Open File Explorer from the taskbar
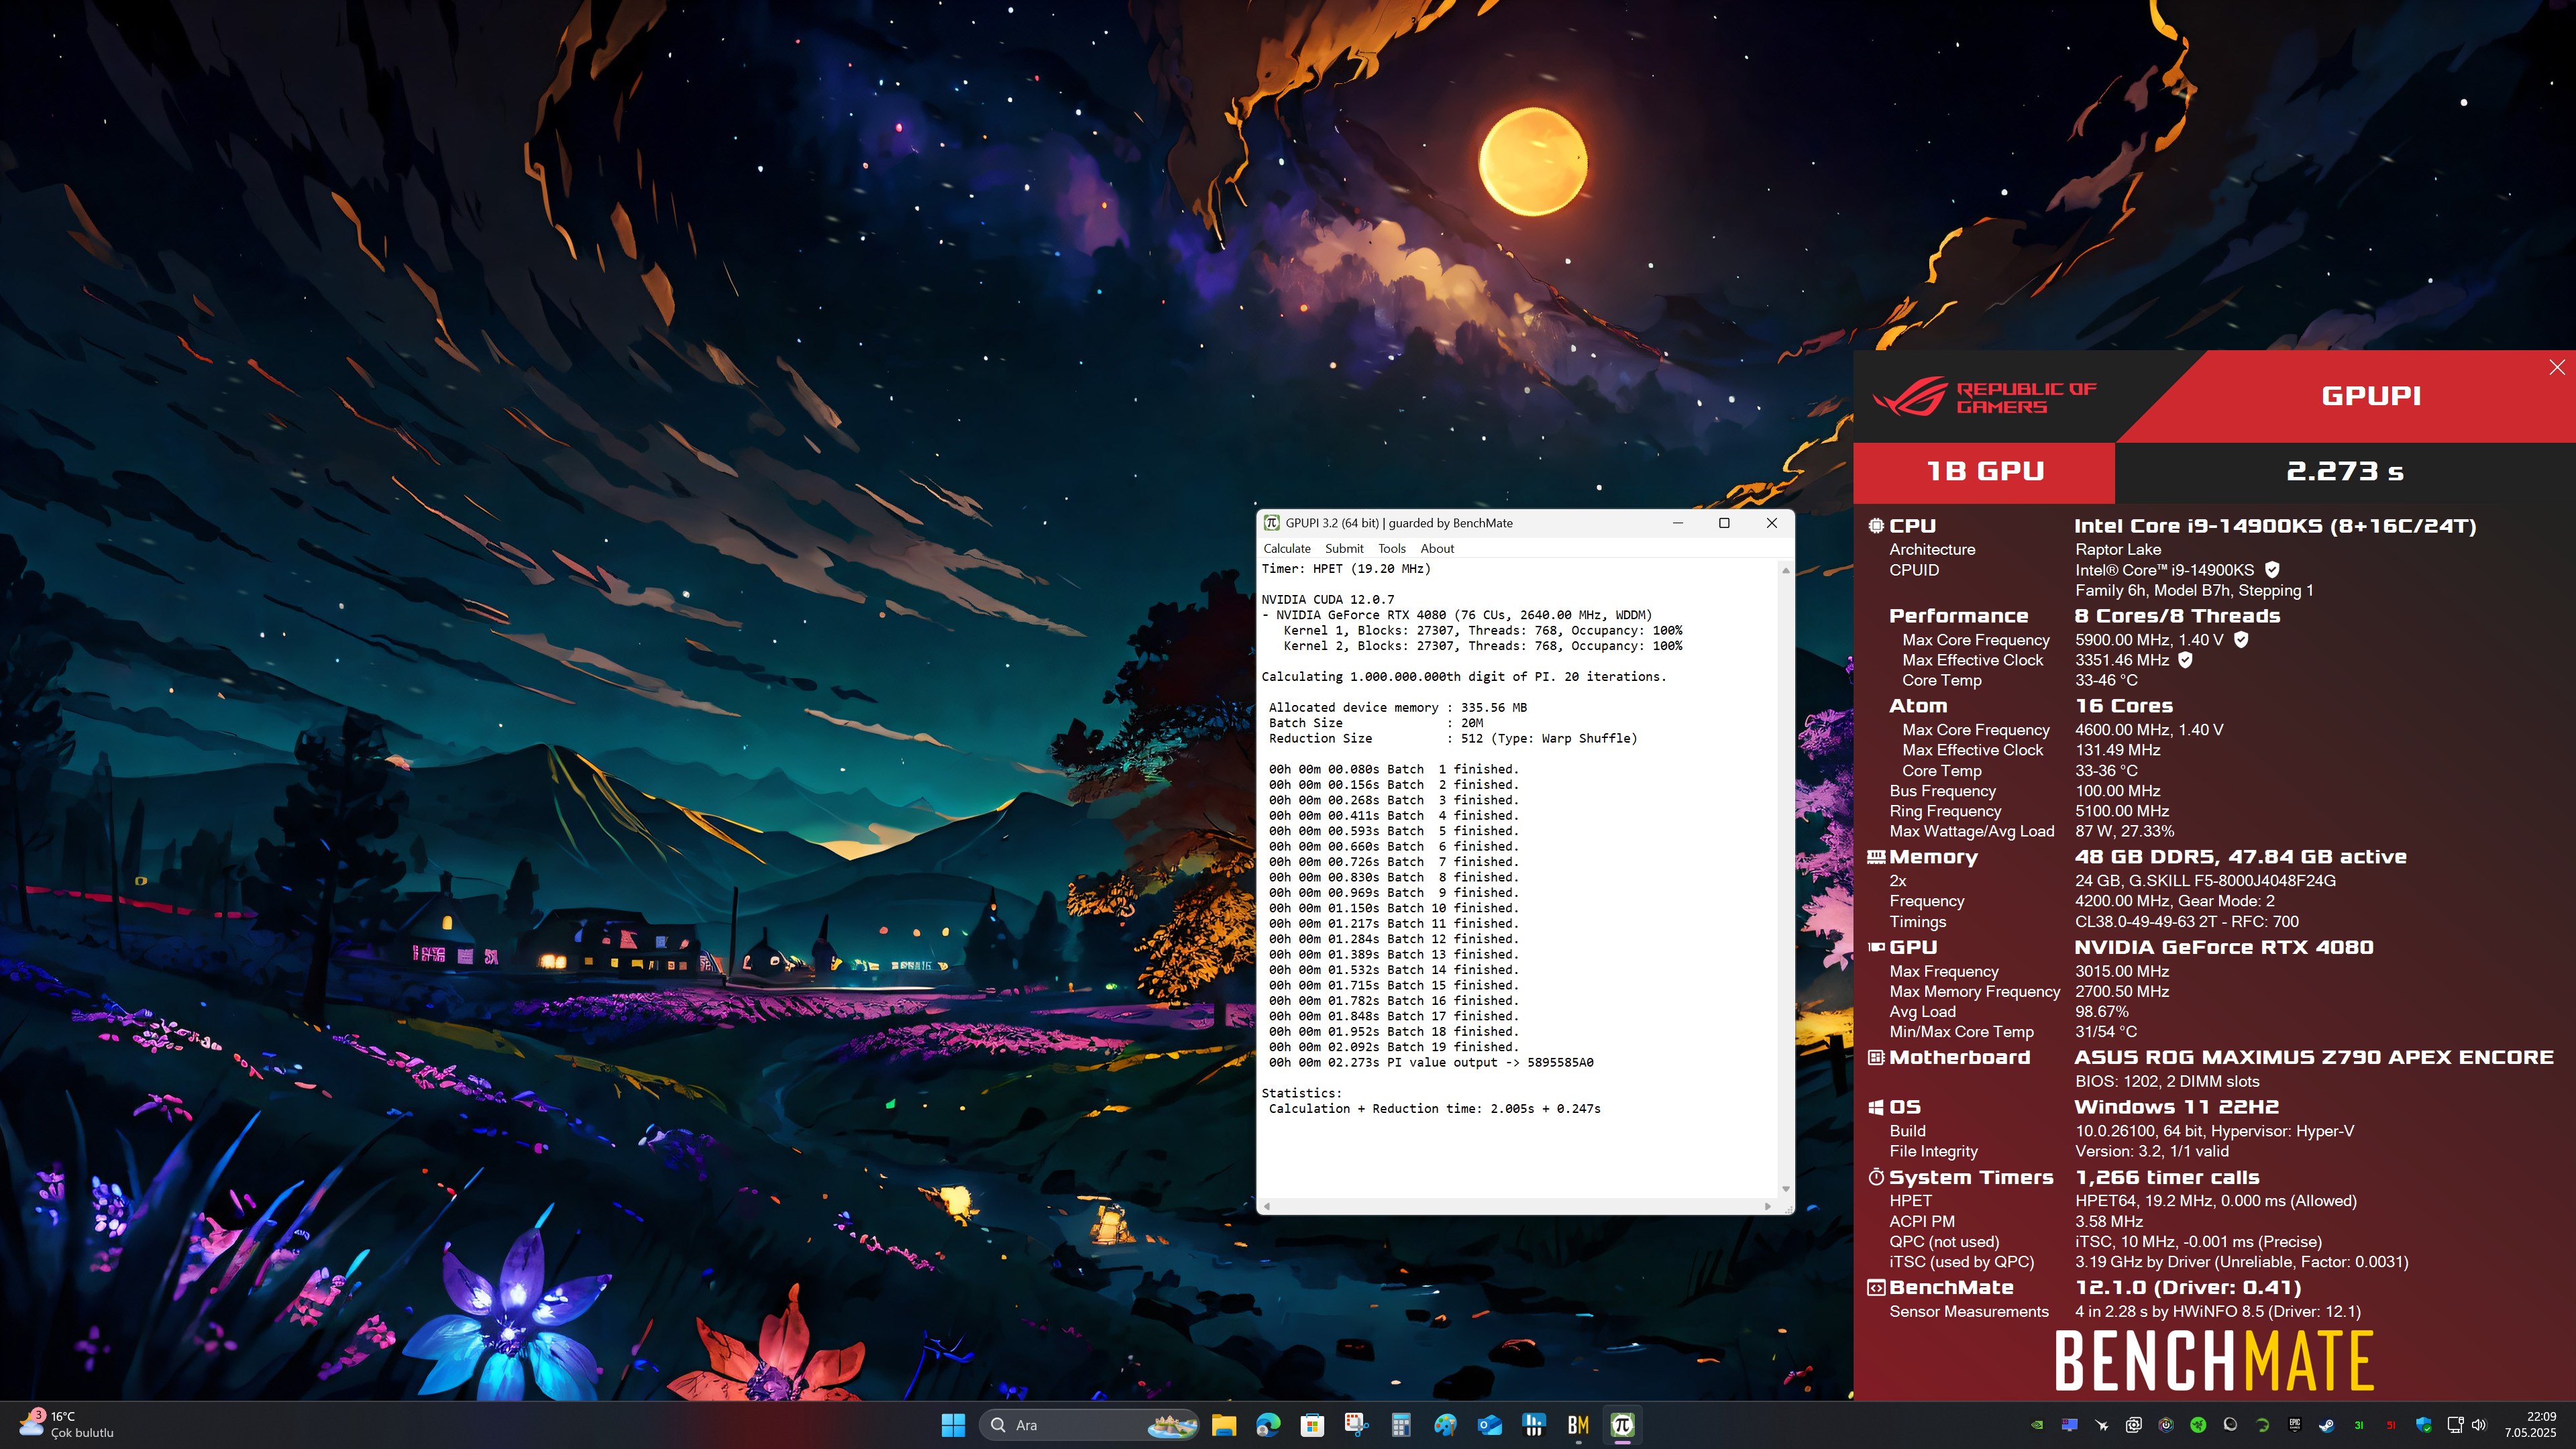The image size is (2576, 1449). click(x=1223, y=1425)
